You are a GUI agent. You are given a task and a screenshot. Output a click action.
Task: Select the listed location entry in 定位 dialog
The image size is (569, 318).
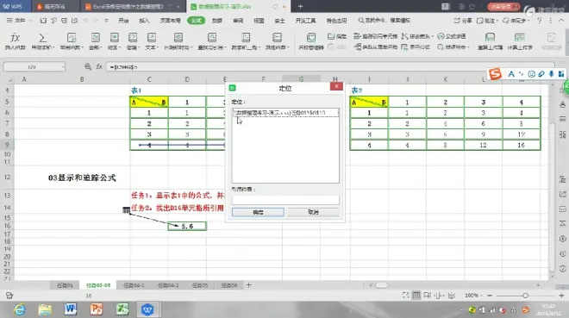(285, 113)
